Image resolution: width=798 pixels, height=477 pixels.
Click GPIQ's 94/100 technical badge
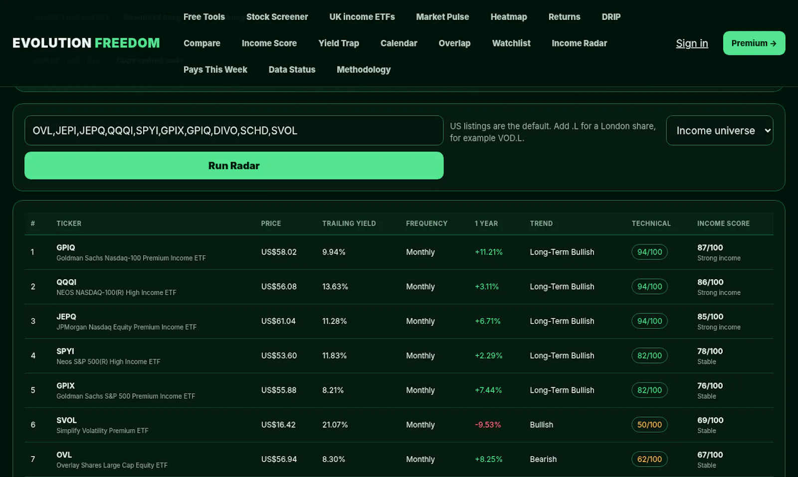649,252
